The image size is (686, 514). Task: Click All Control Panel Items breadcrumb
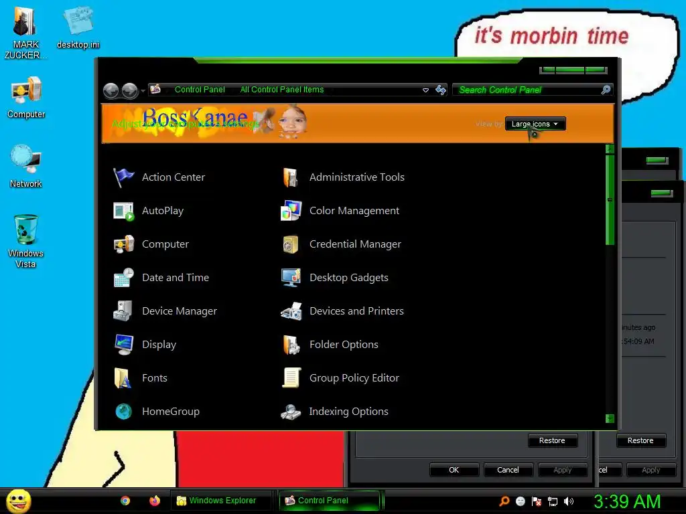282,90
